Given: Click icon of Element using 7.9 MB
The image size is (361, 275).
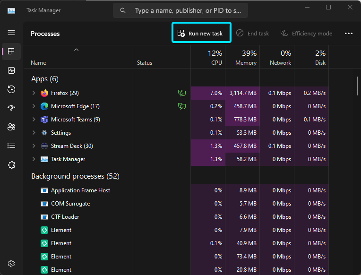Looking at the screenshot, I should click(x=44, y=230).
